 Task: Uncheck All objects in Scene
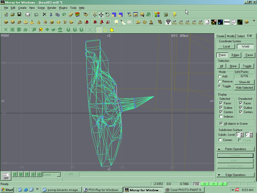tap(221, 124)
